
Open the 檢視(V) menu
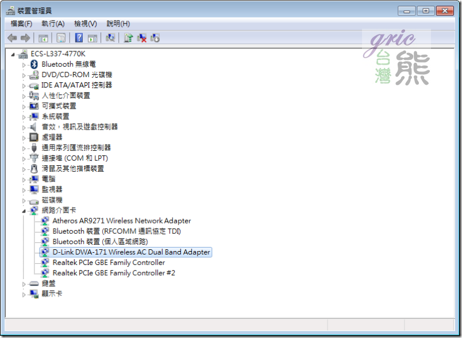(x=86, y=24)
